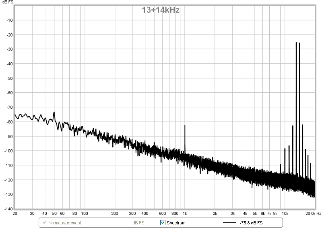Screen dimensions: 322x228
Task: Toggle the Spectrum checkbox in the legend
Action: click(x=163, y=222)
